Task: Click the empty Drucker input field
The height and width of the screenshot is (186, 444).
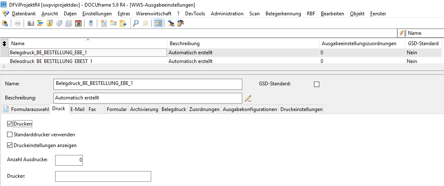Action: [x=103, y=176]
